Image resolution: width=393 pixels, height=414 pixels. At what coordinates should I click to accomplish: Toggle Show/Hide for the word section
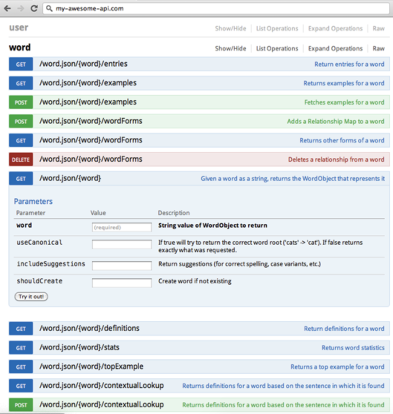point(230,49)
